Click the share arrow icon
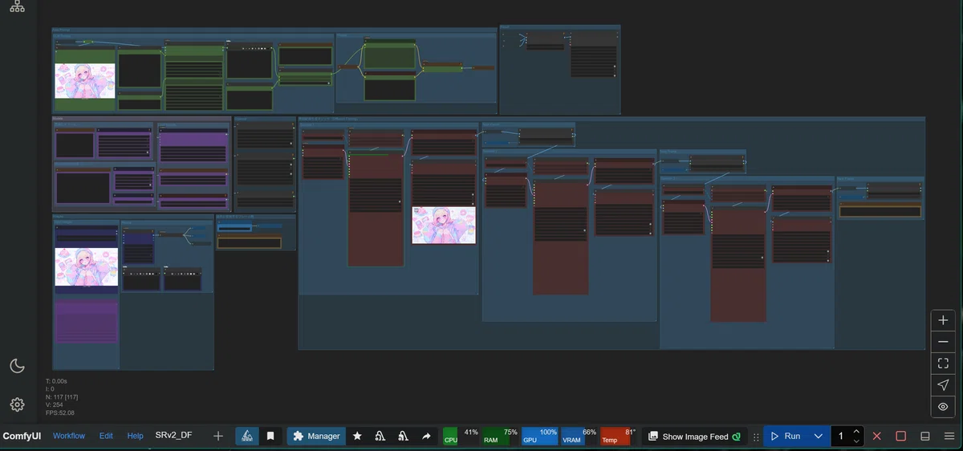Image resolution: width=963 pixels, height=451 pixels. point(426,436)
